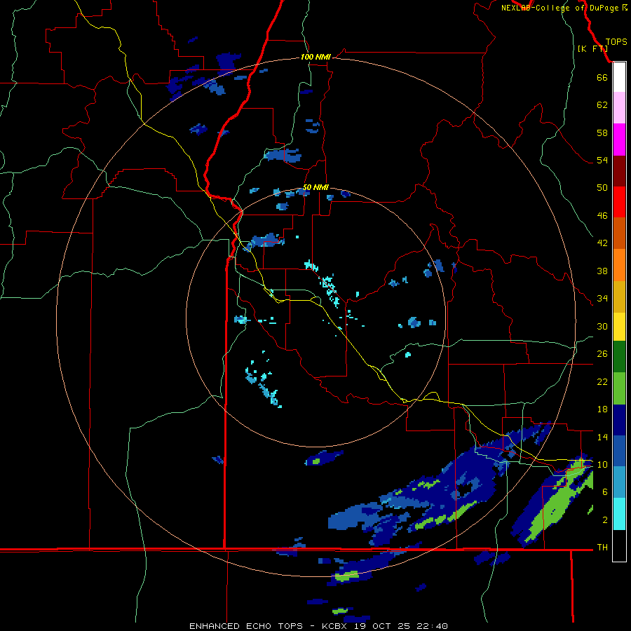Click the 'KCBX' radar station identifier

[337, 626]
